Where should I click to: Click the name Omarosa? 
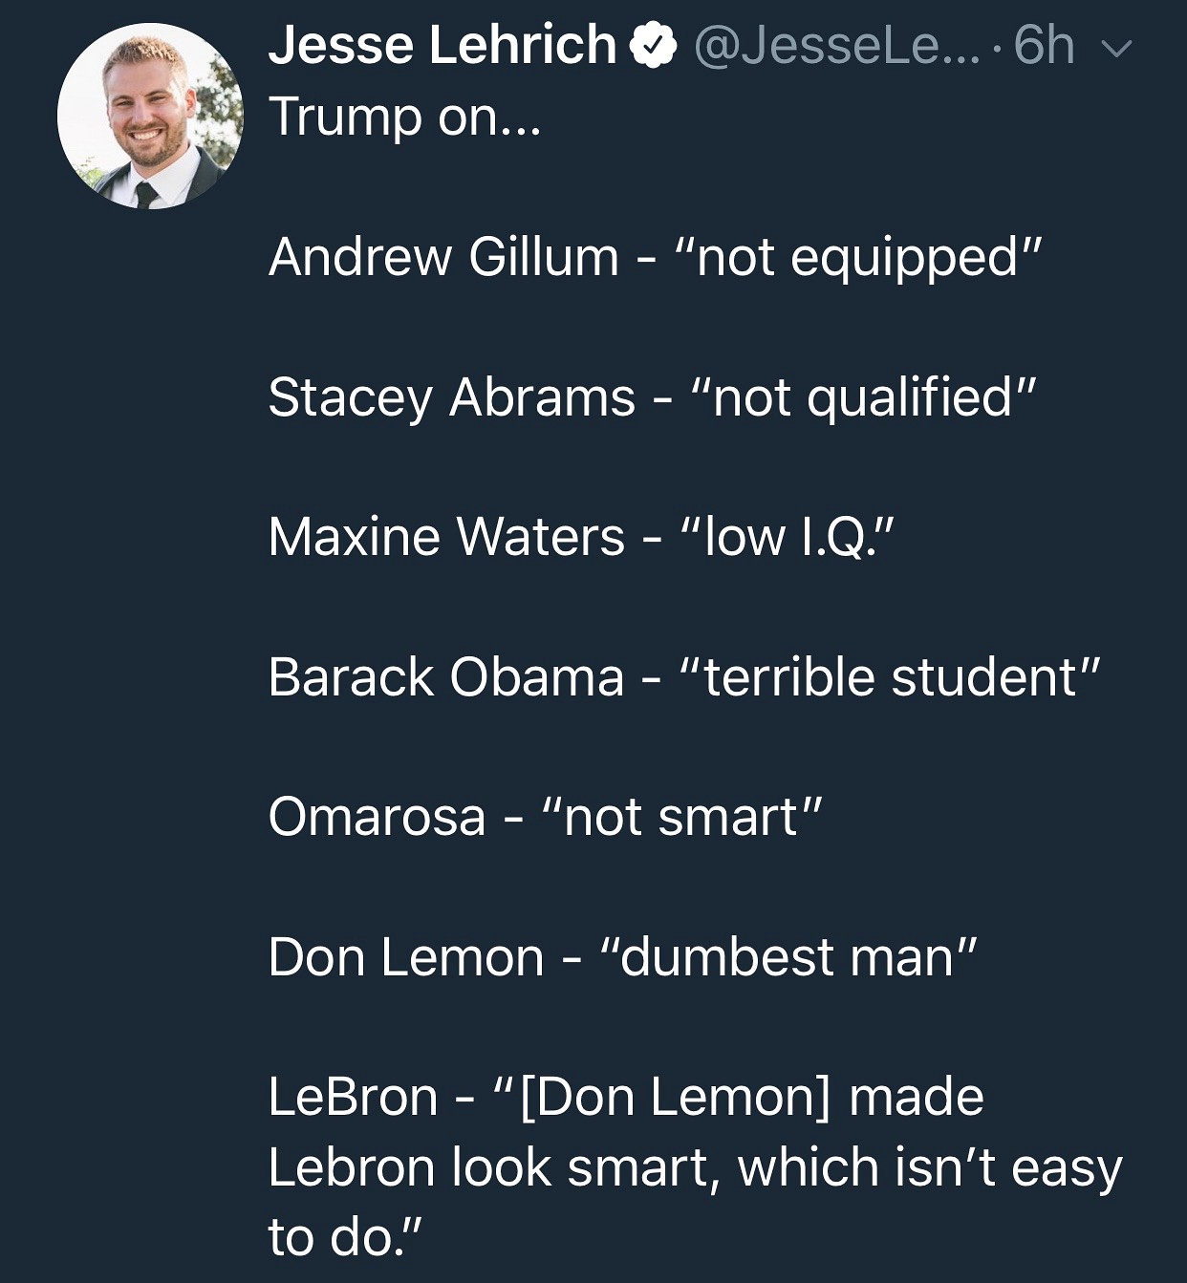click(x=377, y=818)
